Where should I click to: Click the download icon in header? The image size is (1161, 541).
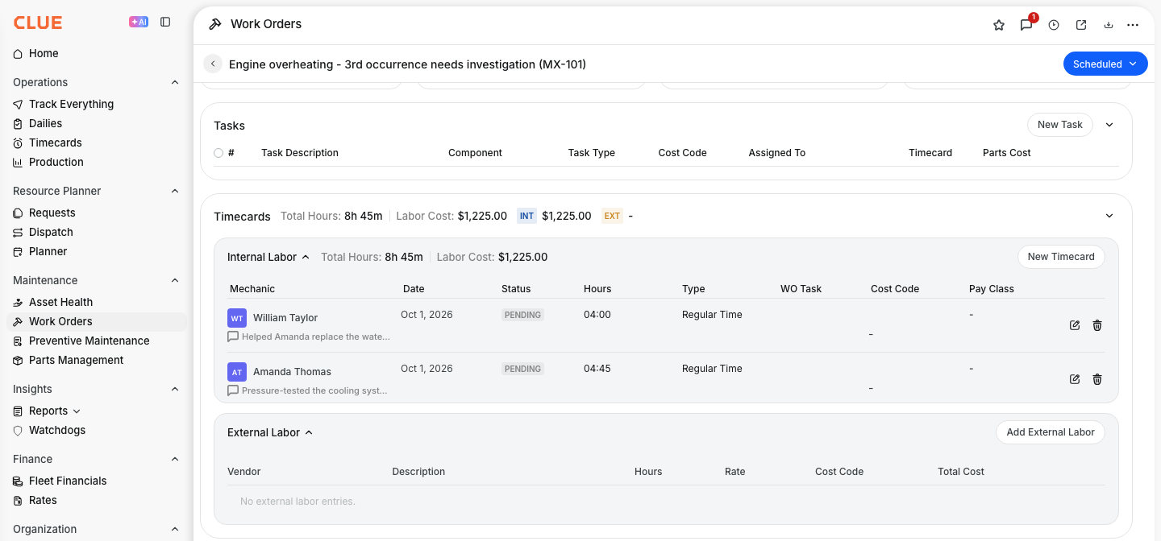[1109, 25]
